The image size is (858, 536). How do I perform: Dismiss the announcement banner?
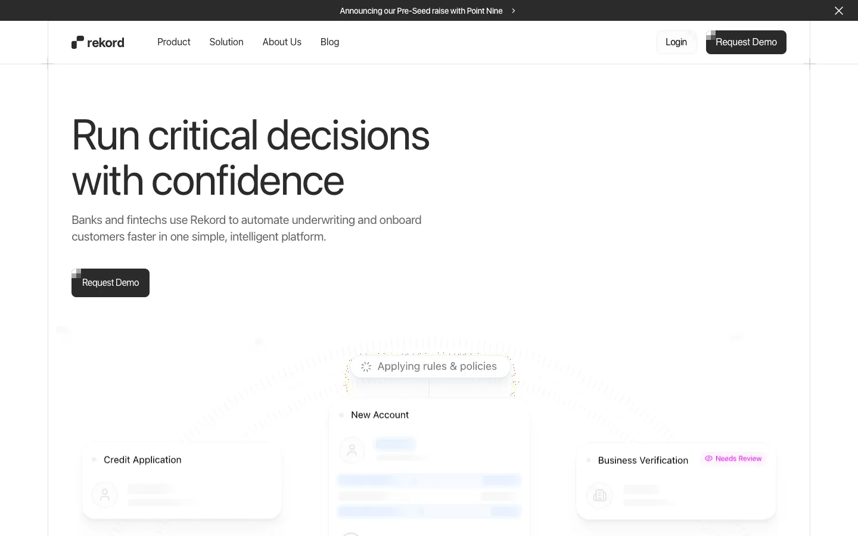(x=839, y=11)
